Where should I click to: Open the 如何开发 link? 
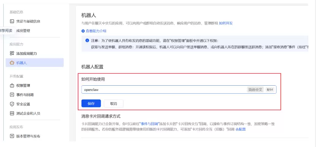[226, 23]
